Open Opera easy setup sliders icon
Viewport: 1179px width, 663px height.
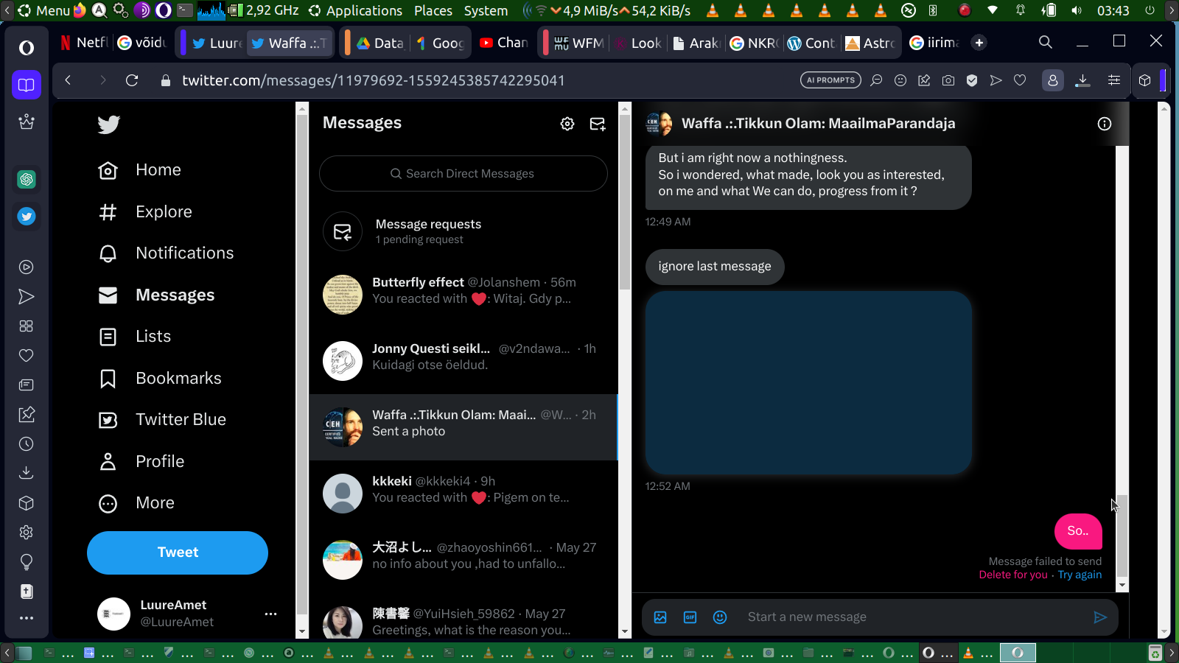[x=1114, y=80]
